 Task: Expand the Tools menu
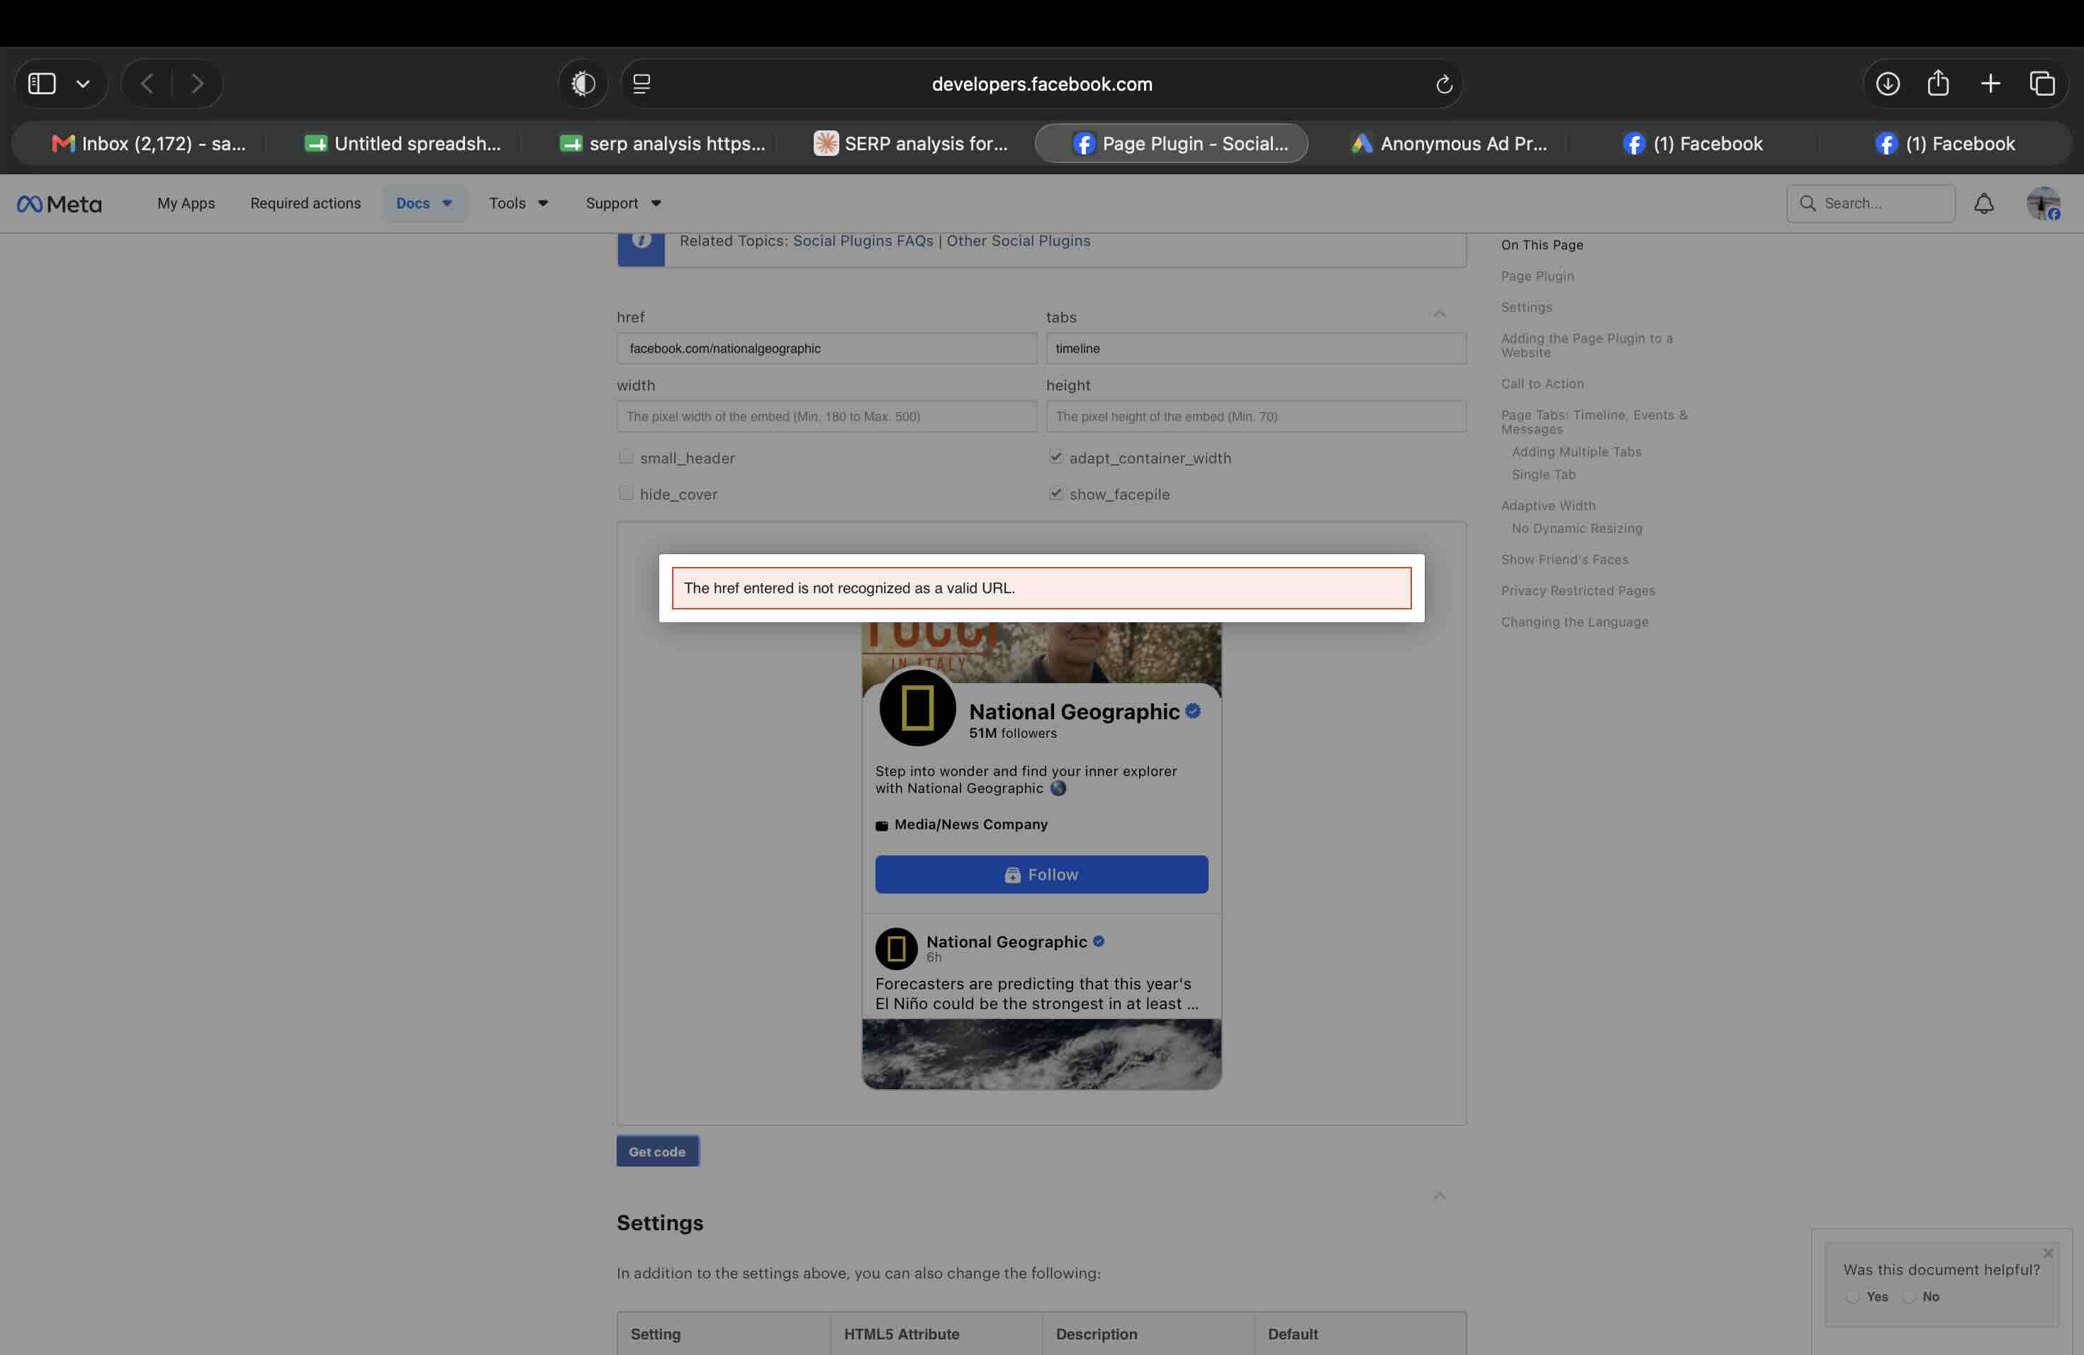[x=518, y=203]
